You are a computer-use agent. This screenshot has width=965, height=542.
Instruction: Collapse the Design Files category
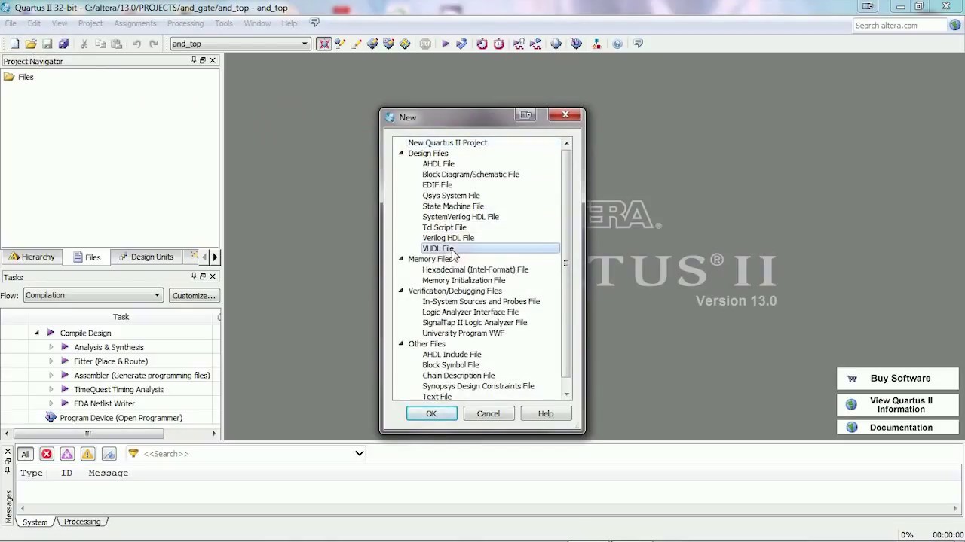pyautogui.click(x=401, y=153)
